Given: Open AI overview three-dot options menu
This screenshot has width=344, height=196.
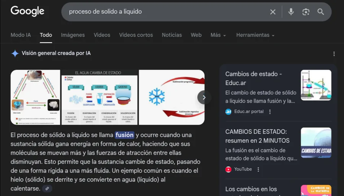Looking at the screenshot, I should click(334, 54).
